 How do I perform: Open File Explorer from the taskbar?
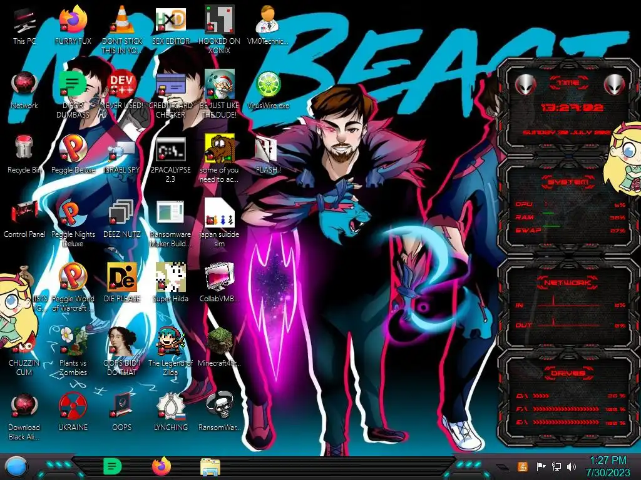click(x=210, y=467)
